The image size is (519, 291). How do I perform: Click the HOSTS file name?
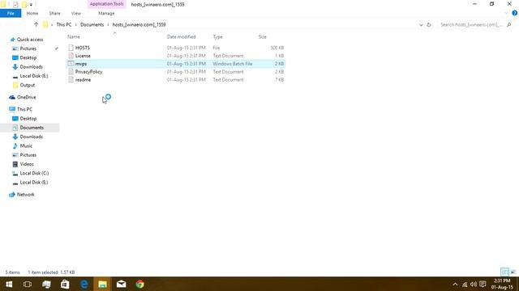pos(83,48)
